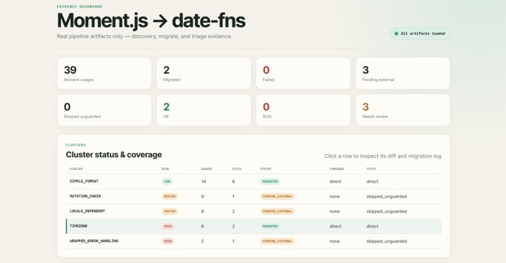Click the green dot in All artifacts loaded badge
506x263 pixels.
tap(396, 33)
